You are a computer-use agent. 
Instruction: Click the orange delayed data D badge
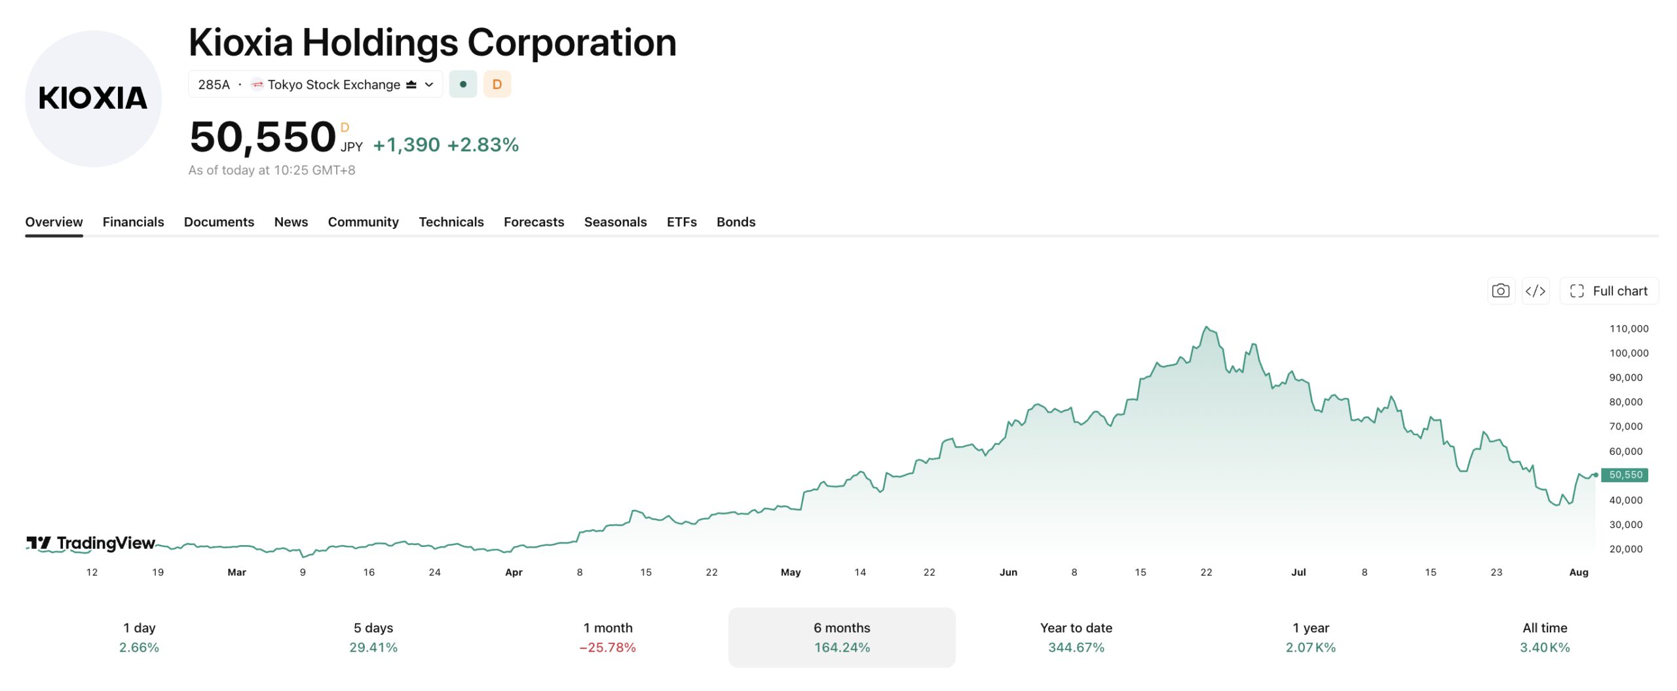497,84
